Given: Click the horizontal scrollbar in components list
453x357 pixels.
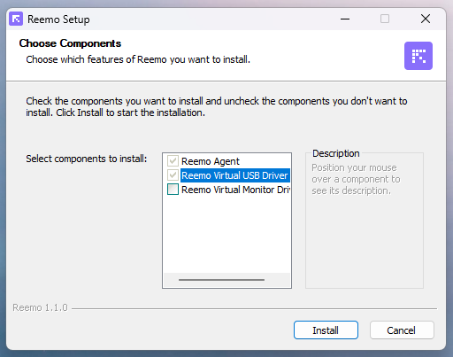Looking at the screenshot, I should 221,280.
